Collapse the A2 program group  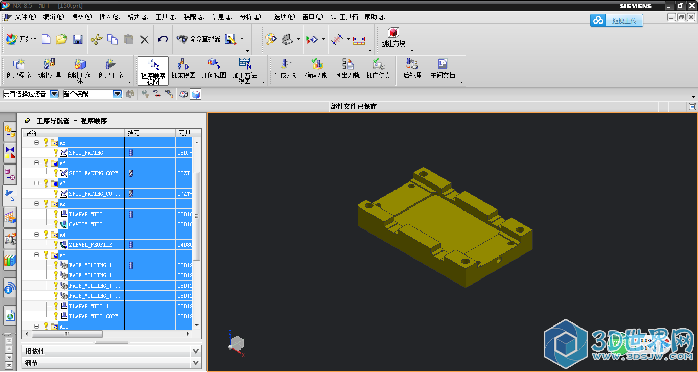[37, 204]
